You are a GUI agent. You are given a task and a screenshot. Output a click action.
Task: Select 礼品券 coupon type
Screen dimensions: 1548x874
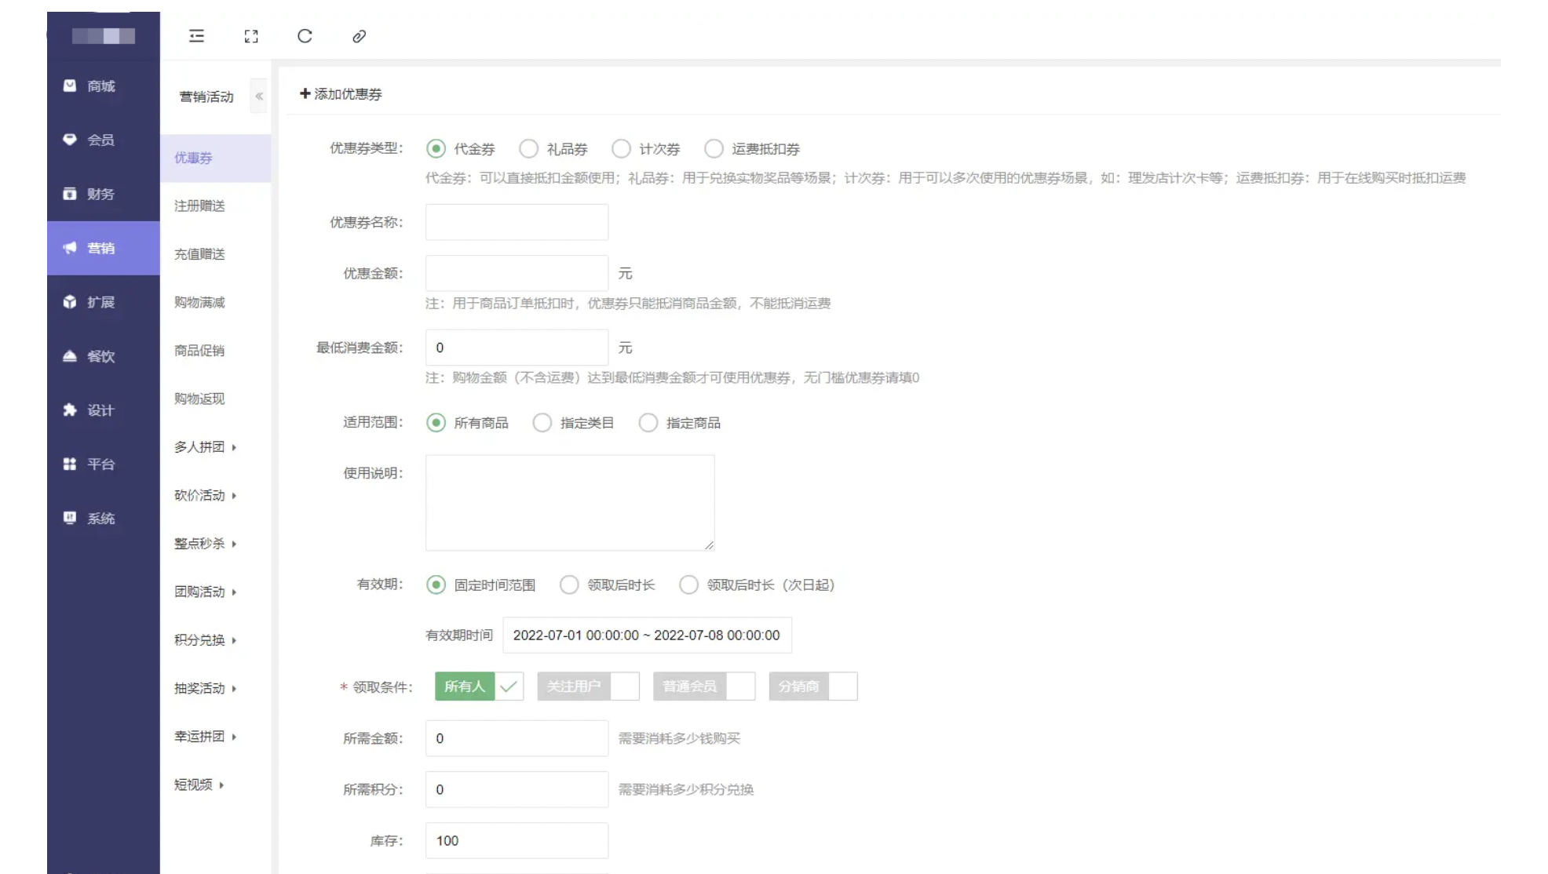(528, 148)
